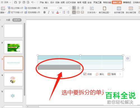The height and width of the screenshot is (108, 140).
Task: Expand more options arrow after 强调
Action: point(120,74)
